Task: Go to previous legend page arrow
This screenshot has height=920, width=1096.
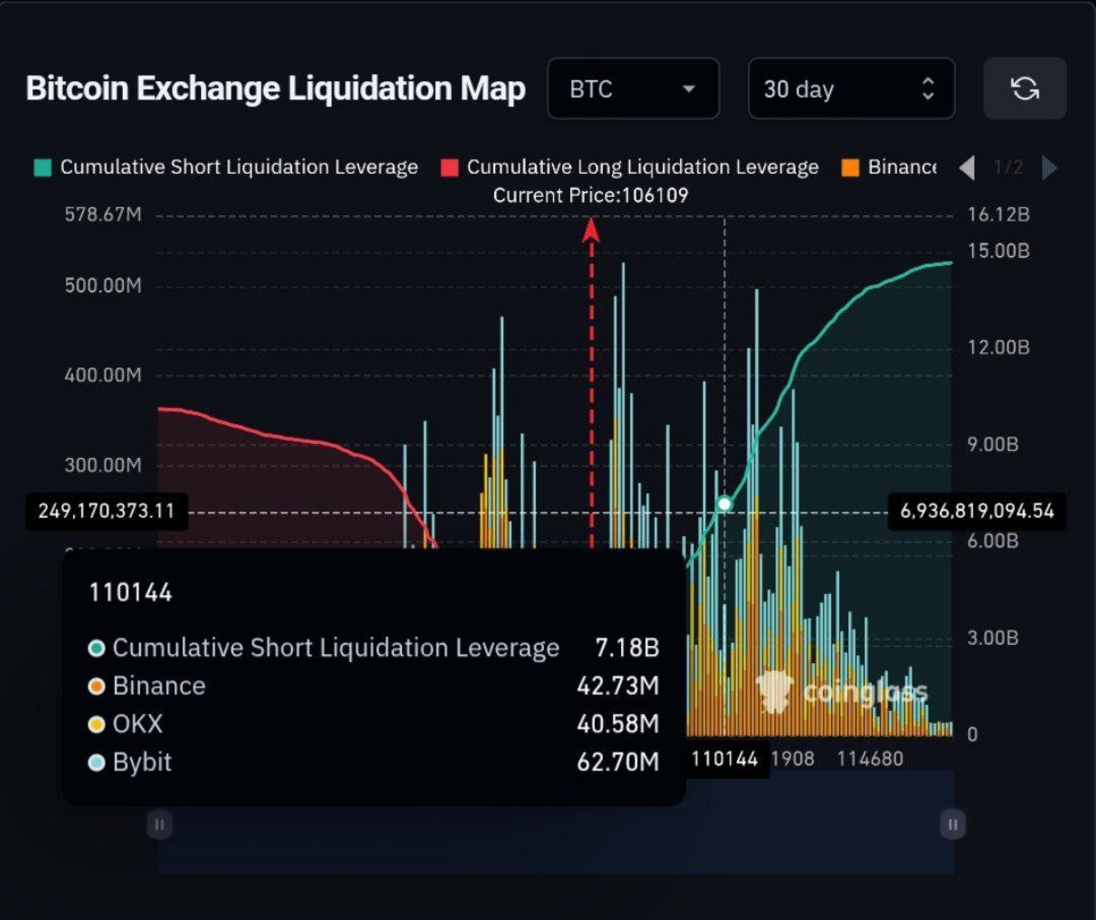Action: [967, 167]
